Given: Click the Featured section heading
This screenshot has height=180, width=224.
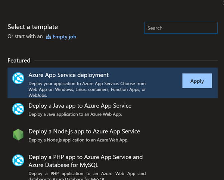Looking at the screenshot, I should pyautogui.click(x=19, y=60).
